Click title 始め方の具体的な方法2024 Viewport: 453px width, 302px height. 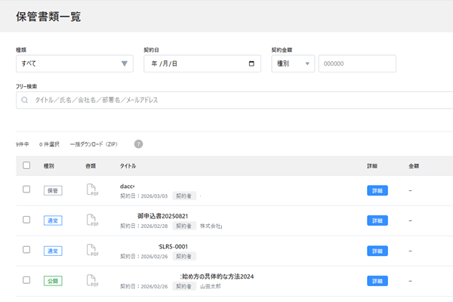pos(217,276)
